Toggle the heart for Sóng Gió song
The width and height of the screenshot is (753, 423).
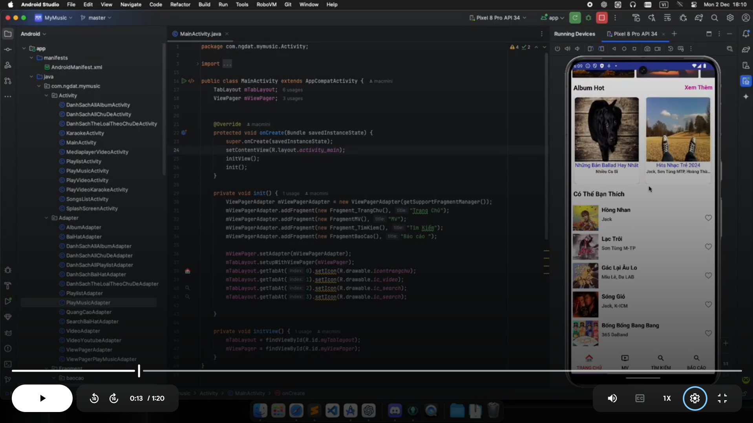[708, 304]
